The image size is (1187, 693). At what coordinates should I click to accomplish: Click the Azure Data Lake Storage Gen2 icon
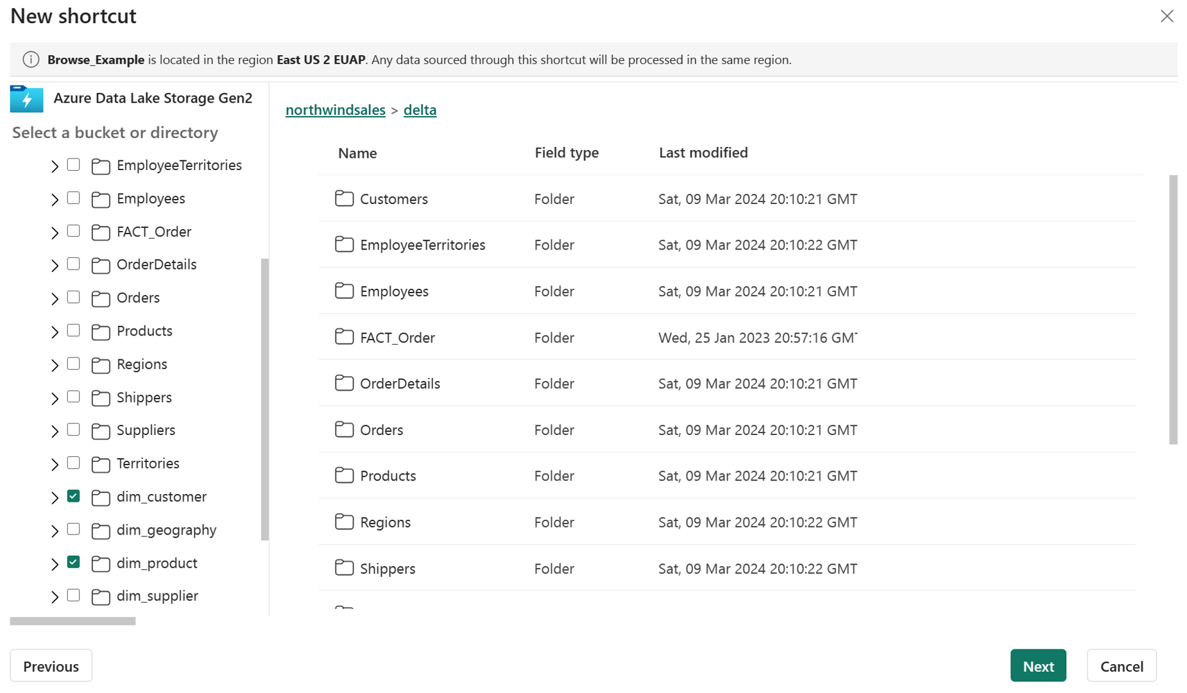26,99
